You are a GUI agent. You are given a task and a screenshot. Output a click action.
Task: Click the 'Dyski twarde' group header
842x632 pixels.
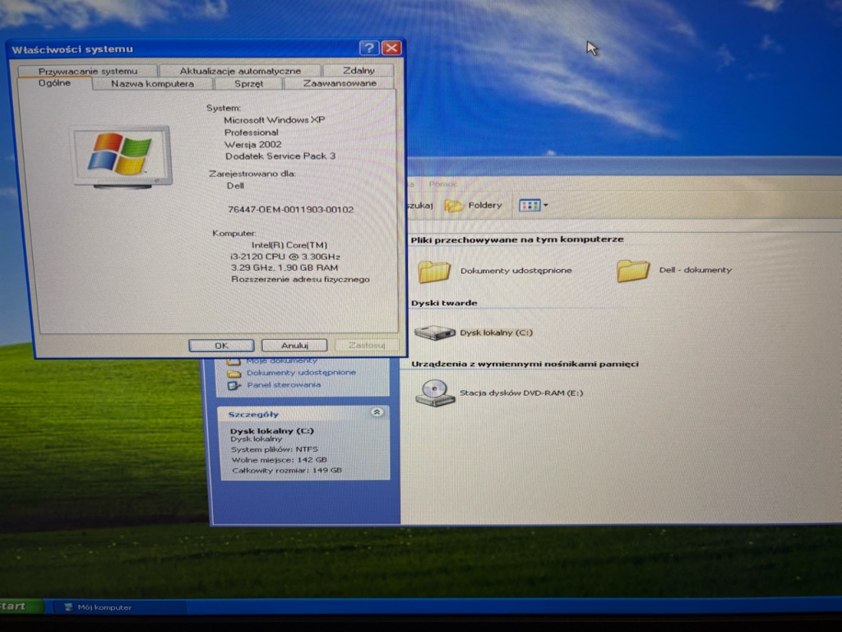click(x=444, y=303)
